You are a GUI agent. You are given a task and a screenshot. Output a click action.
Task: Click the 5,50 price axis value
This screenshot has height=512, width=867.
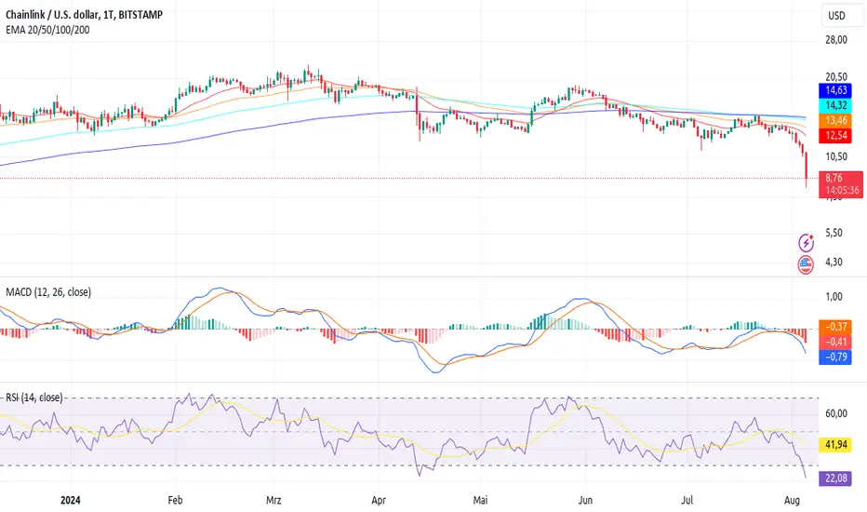coord(834,233)
